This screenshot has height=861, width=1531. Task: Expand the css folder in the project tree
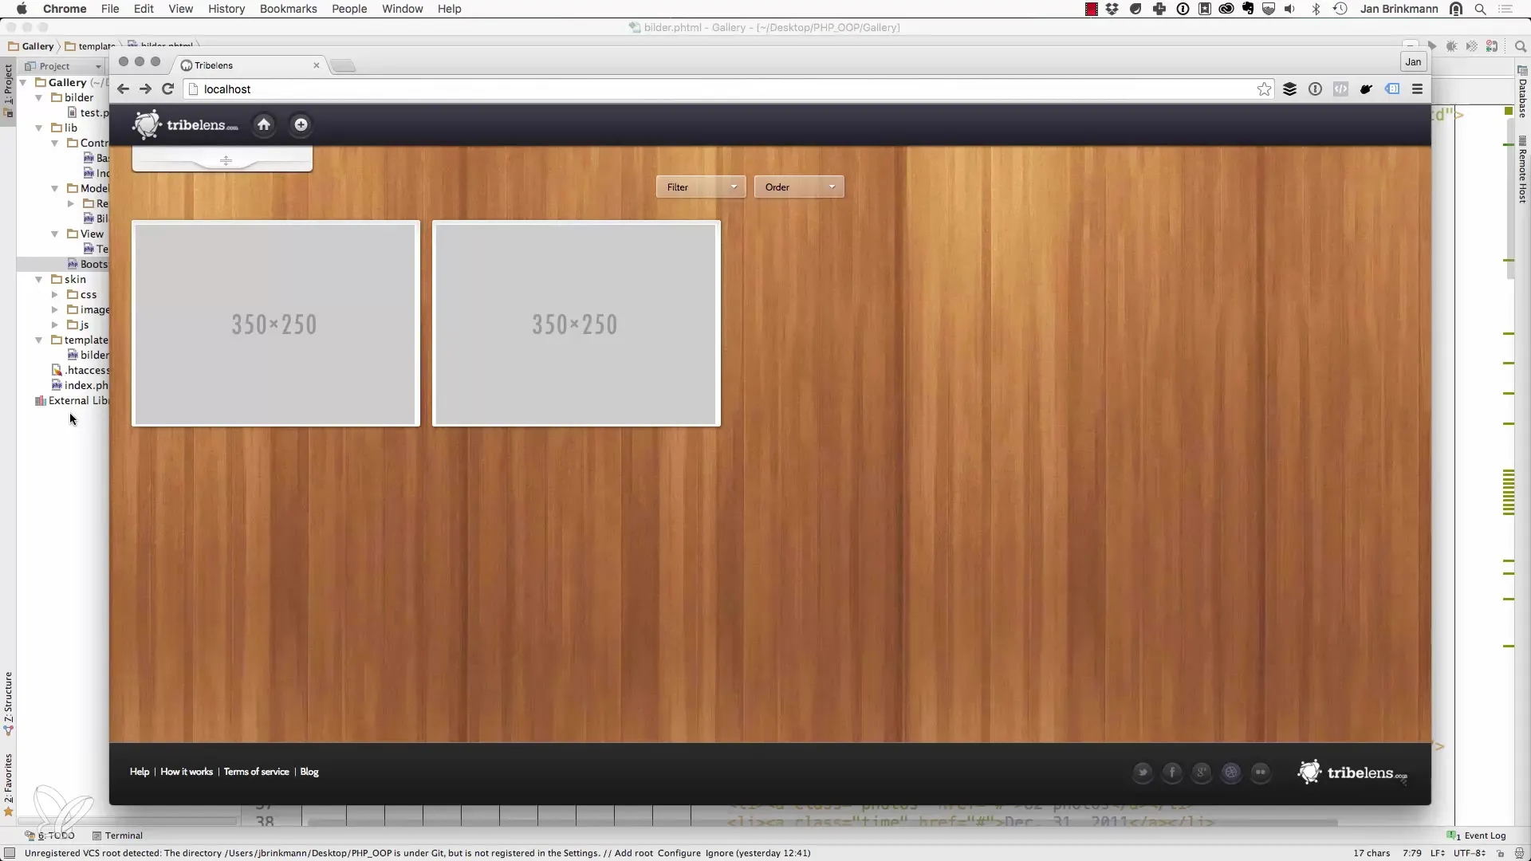tap(54, 294)
